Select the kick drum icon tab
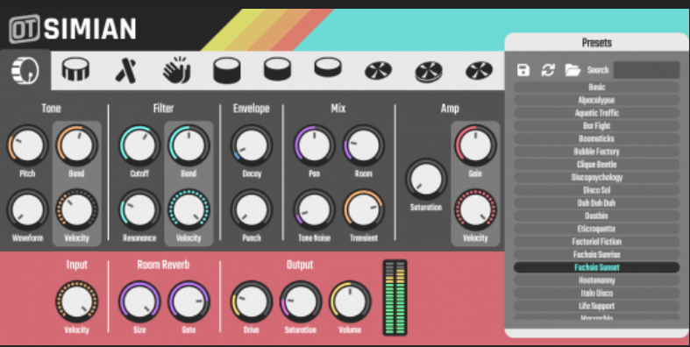690x347 pixels. (x=25, y=70)
